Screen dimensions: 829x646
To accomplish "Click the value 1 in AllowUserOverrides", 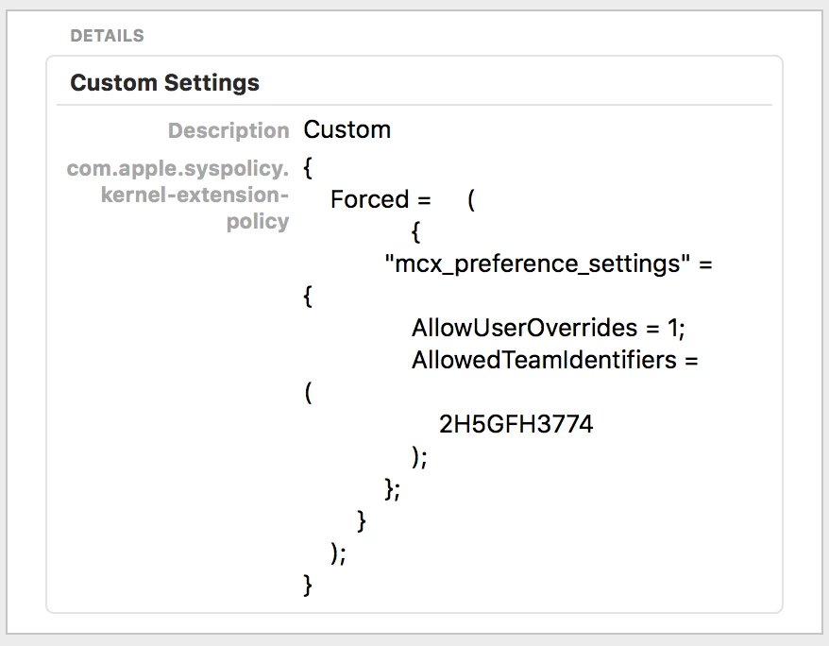I will point(672,328).
